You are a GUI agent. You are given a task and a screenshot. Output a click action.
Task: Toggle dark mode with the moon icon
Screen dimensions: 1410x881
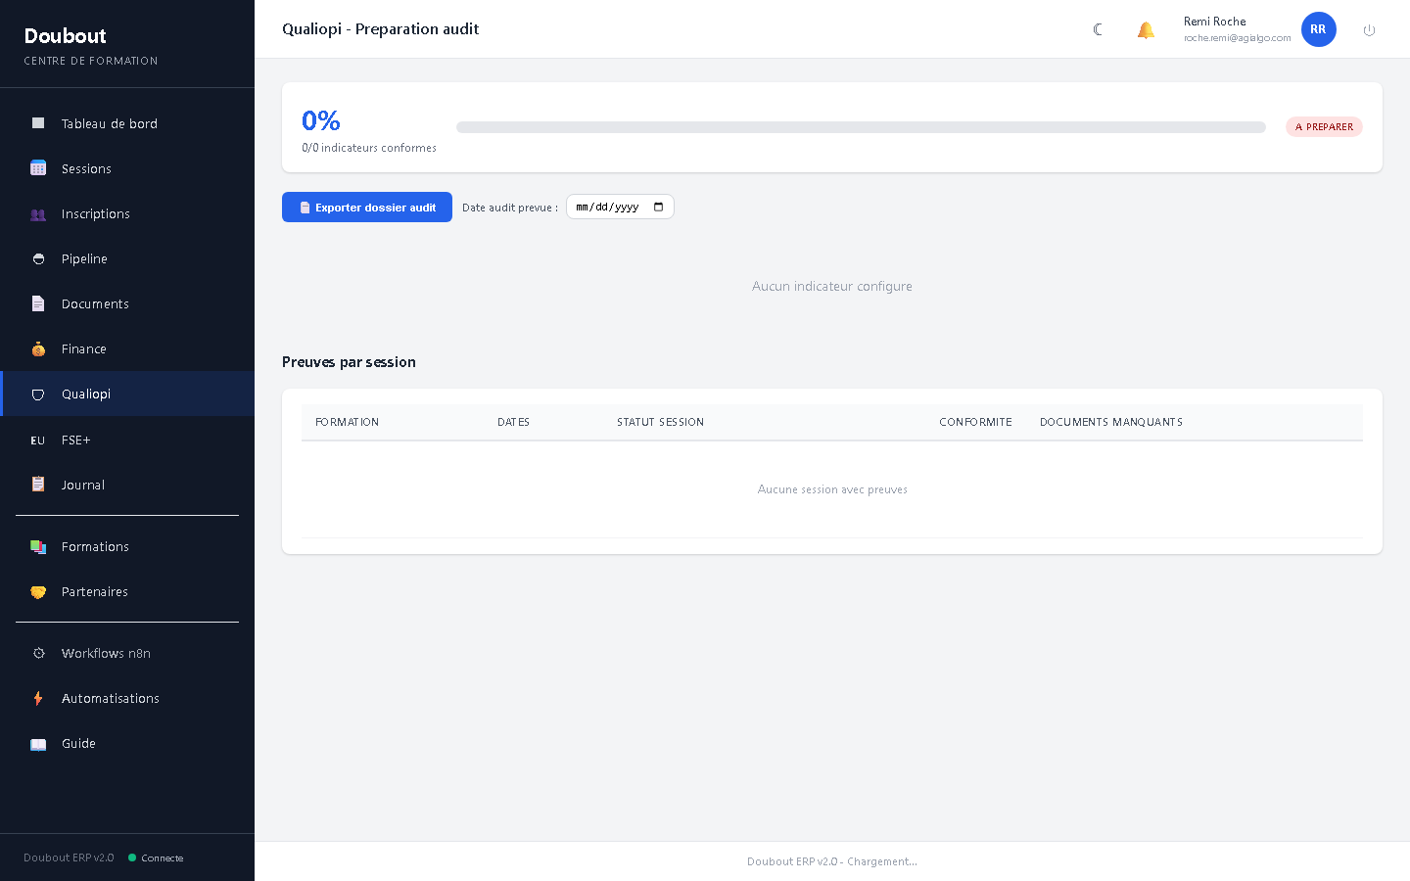tap(1098, 29)
